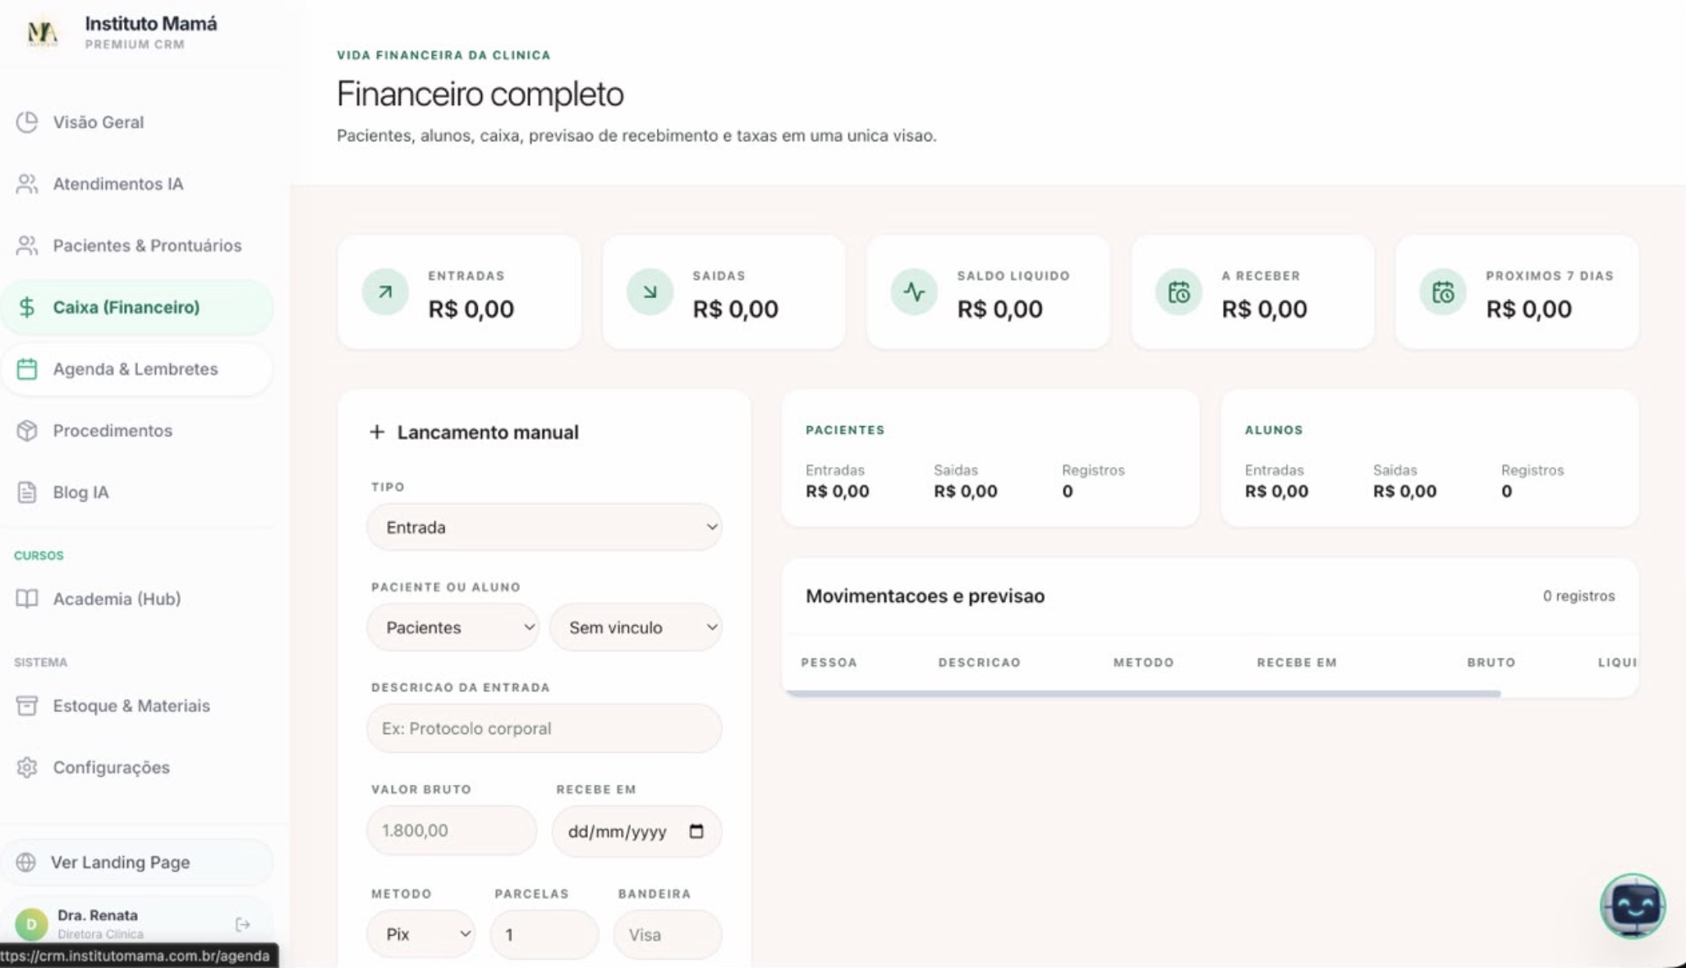Screen dimensions: 1686x968
Task: Click the PESSOA column header
Action: 829,663
